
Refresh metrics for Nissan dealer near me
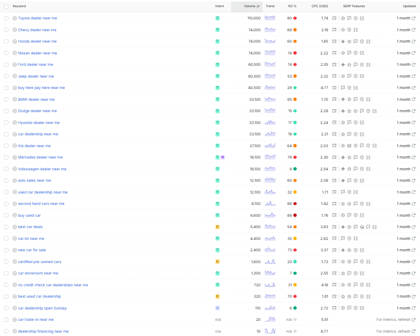(x=414, y=53)
